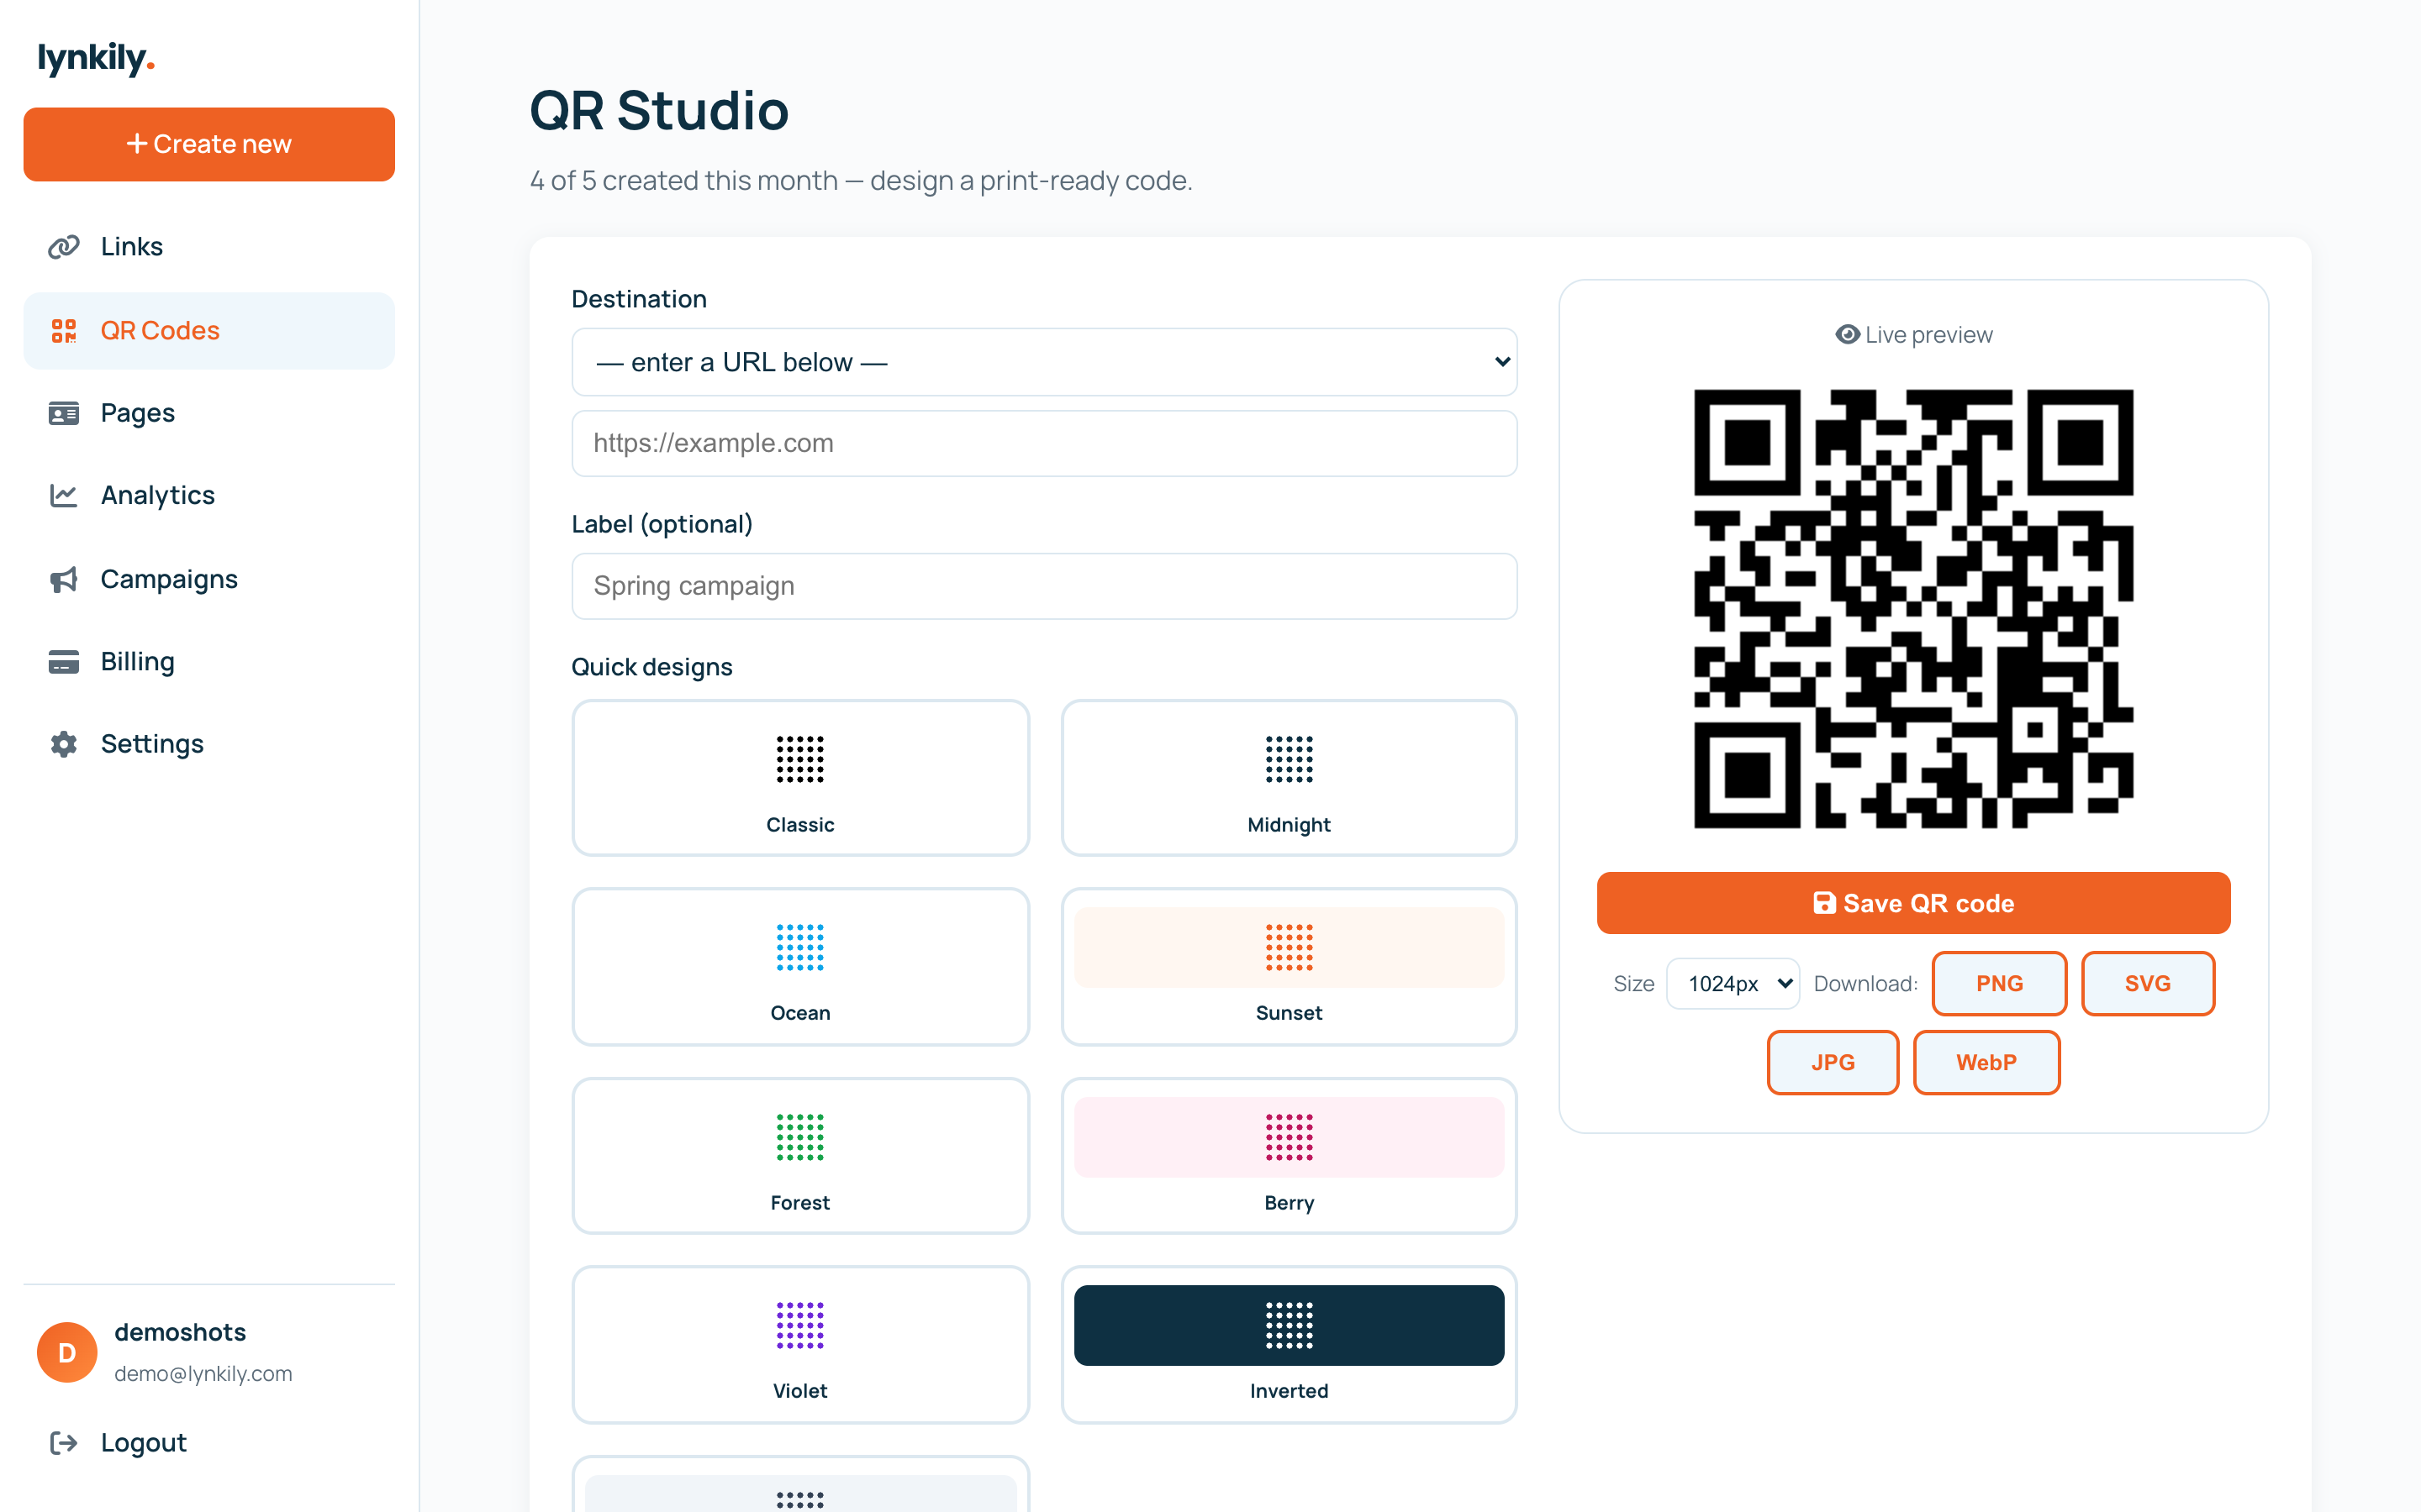Click the Midnight dot-grid icon
This screenshot has width=2421, height=1512.
coord(1289,760)
